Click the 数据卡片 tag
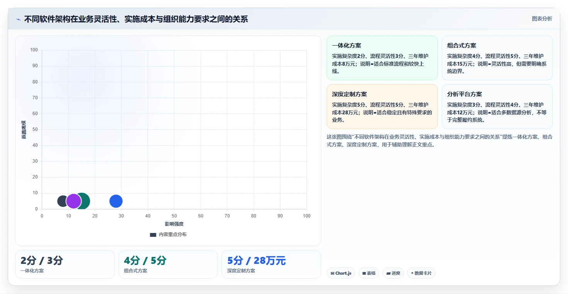 [421, 273]
